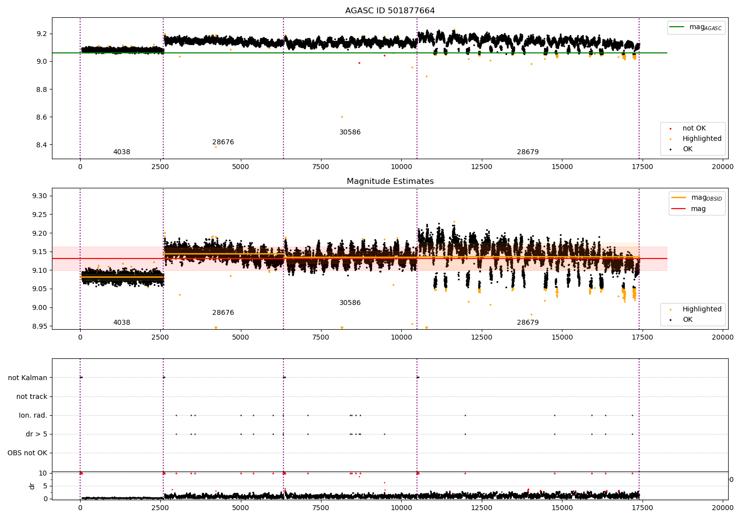Click the orange outlier point above "28676" in the top plot
Image resolution: width=742 pixels, height=519 pixels.
pos(216,147)
